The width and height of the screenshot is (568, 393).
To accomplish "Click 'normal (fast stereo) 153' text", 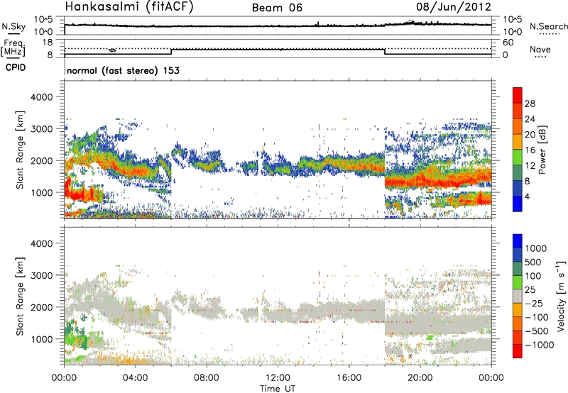I will click(123, 70).
